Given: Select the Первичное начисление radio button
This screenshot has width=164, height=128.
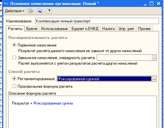Looking at the screenshot, I should [14, 45].
